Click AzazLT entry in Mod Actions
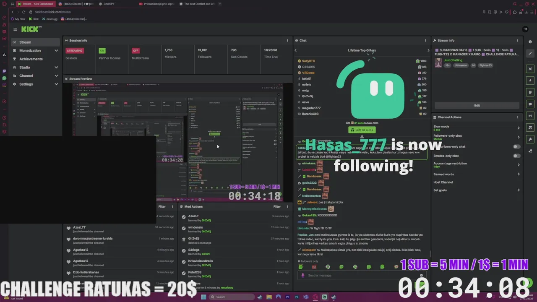 click(235, 218)
